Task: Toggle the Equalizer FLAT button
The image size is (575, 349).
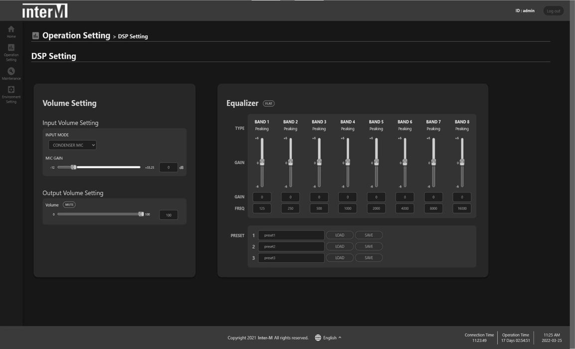Action: (269, 104)
